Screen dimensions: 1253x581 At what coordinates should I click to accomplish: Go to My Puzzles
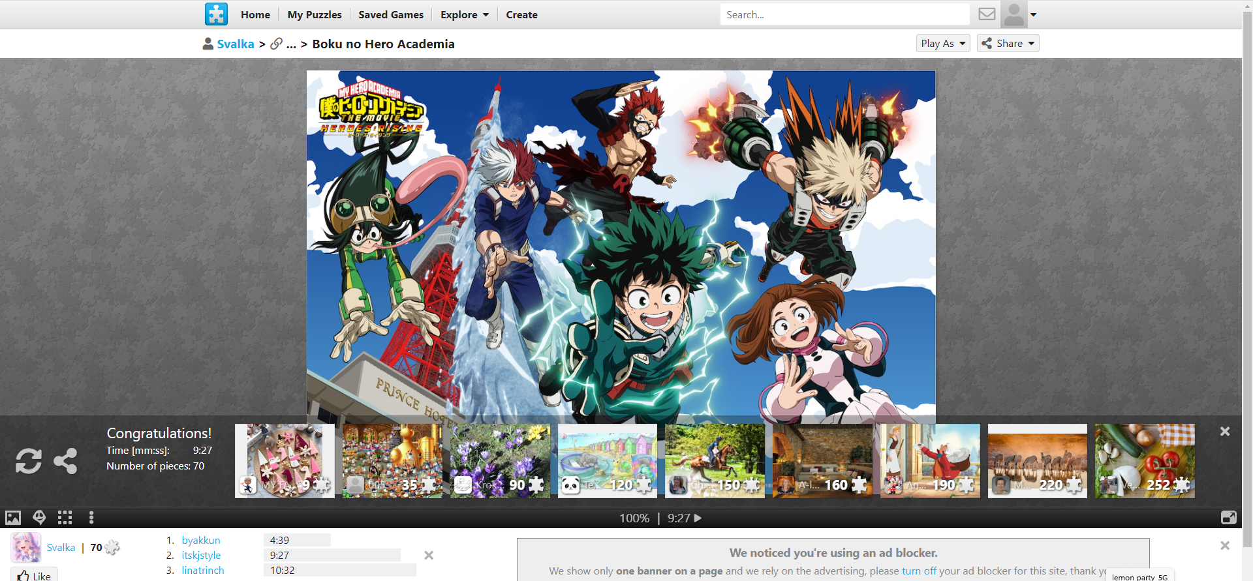pos(315,14)
